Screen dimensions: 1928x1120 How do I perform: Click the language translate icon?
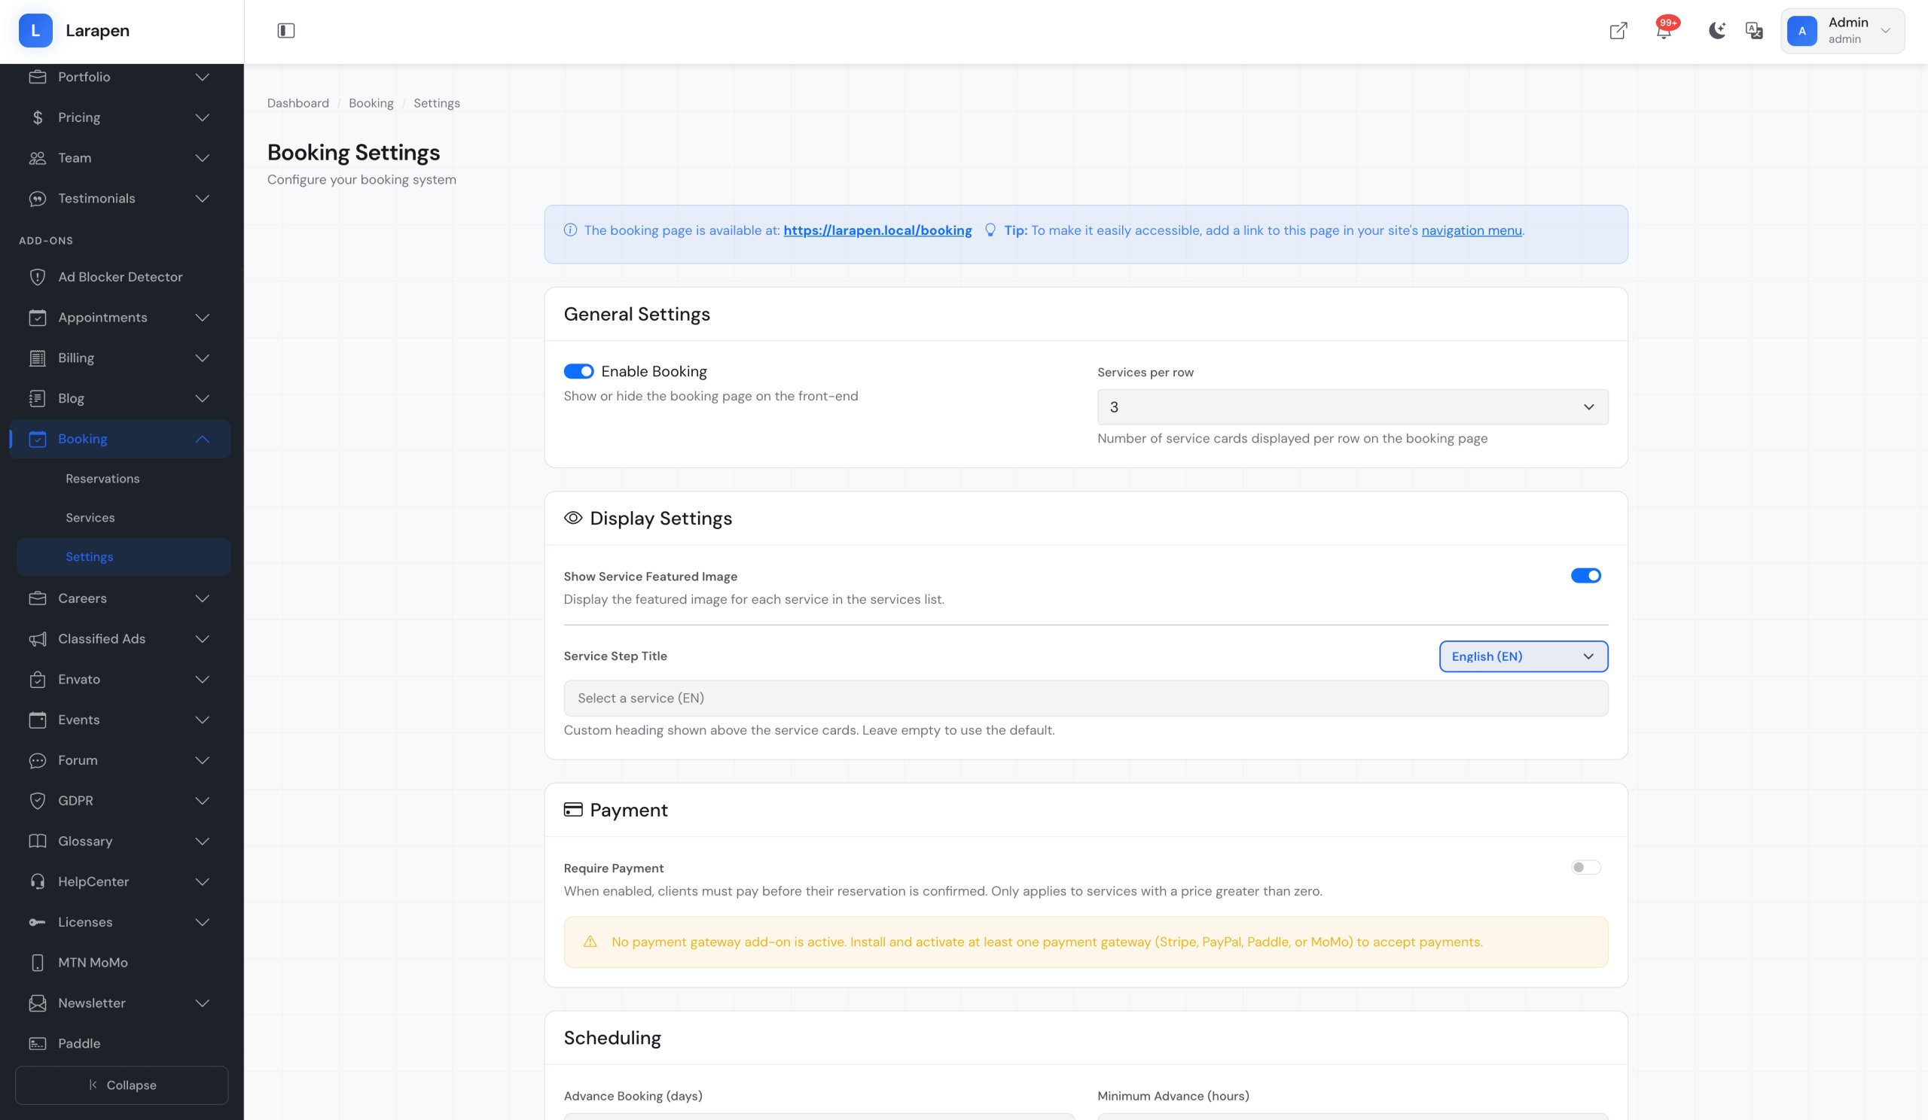coord(1753,31)
